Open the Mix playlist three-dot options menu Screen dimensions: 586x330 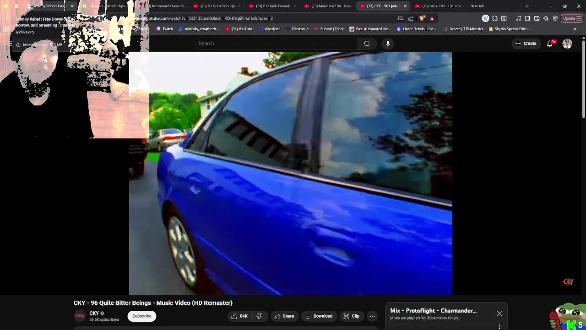[x=499, y=327]
